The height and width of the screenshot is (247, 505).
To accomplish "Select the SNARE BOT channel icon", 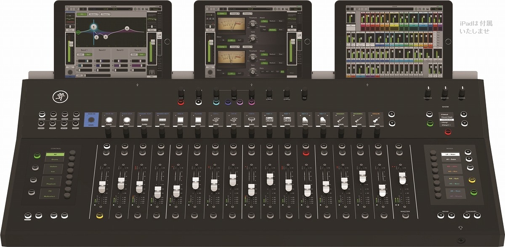I will [x=162, y=120].
